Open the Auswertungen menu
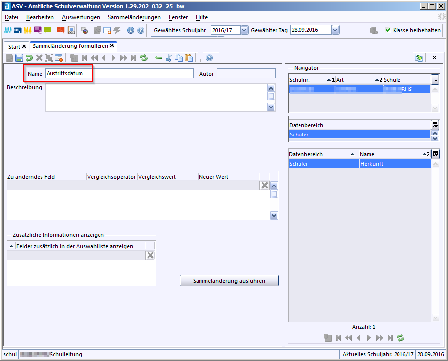The height and width of the screenshot is (361, 448). [81, 17]
